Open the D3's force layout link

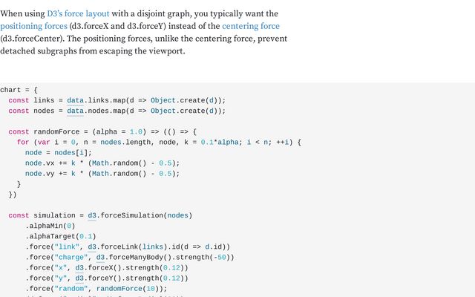click(78, 13)
